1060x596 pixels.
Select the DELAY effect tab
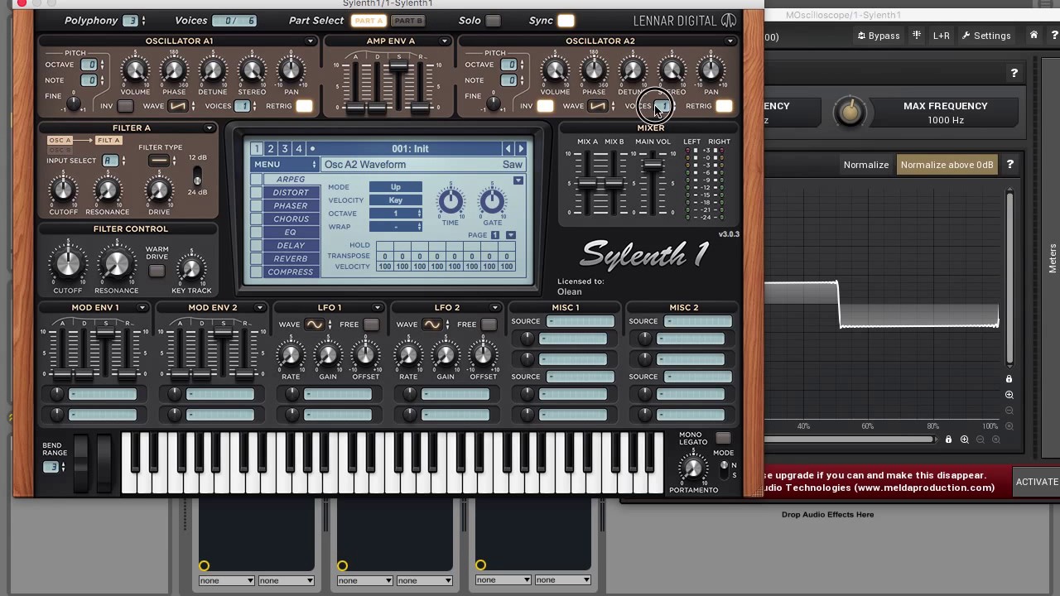[x=291, y=246]
